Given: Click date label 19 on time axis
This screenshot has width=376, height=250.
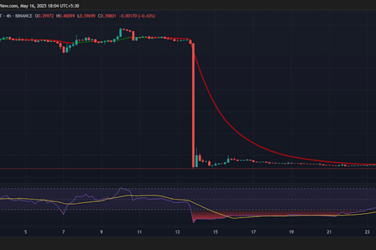Looking at the screenshot, I should point(291,232).
